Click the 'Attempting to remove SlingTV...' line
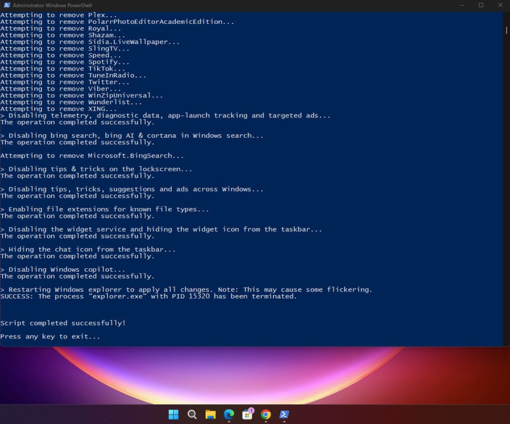 click(x=65, y=49)
